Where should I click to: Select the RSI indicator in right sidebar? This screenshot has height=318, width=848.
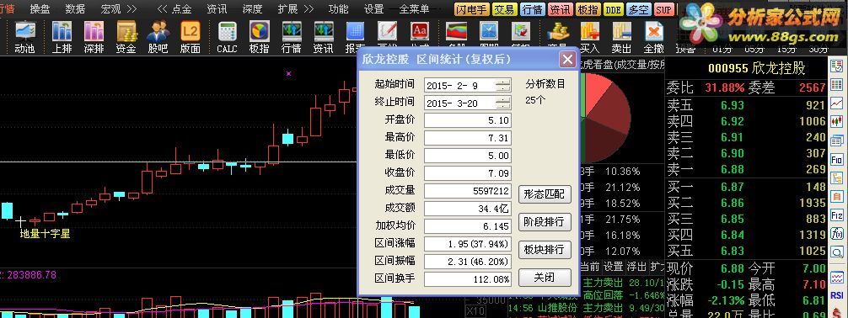pyautogui.click(x=837, y=295)
